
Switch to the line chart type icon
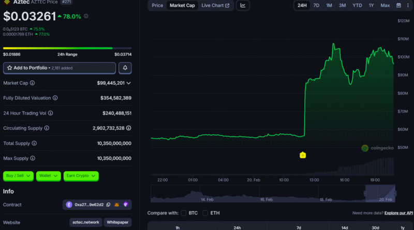click(x=243, y=5)
